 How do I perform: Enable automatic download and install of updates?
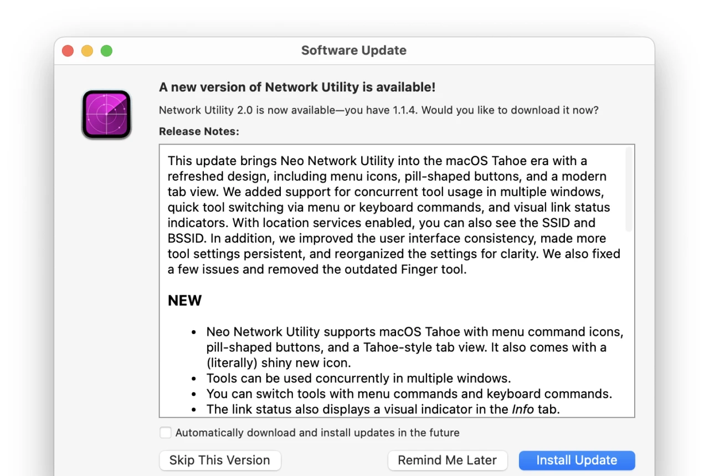coord(165,432)
